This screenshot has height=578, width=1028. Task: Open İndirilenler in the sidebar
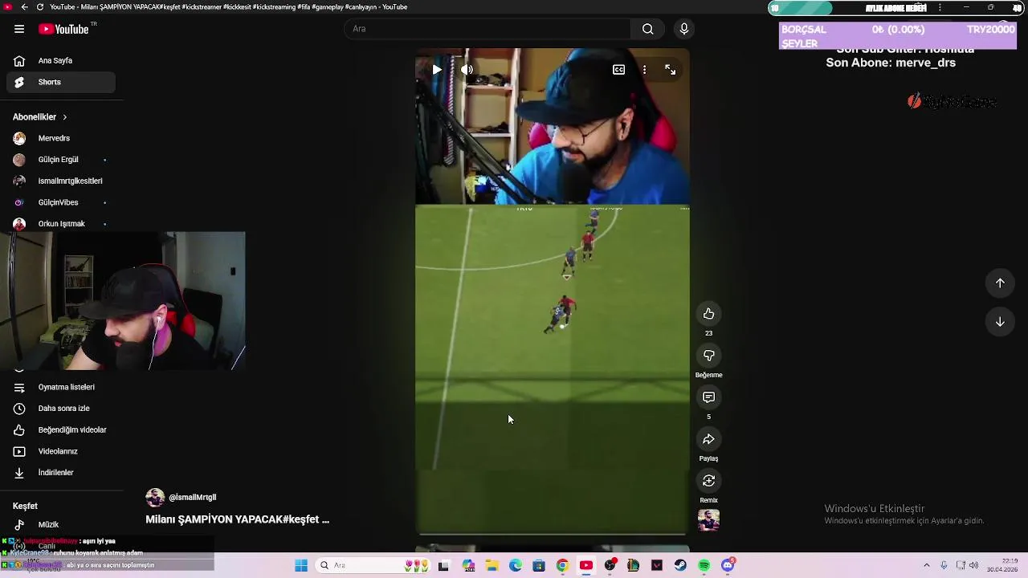click(x=61, y=473)
